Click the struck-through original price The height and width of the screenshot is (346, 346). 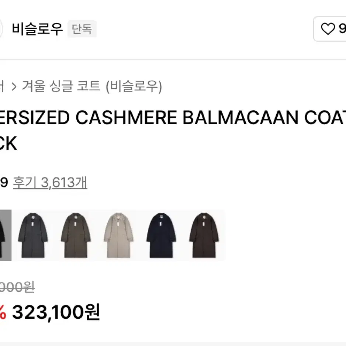tap(17, 287)
